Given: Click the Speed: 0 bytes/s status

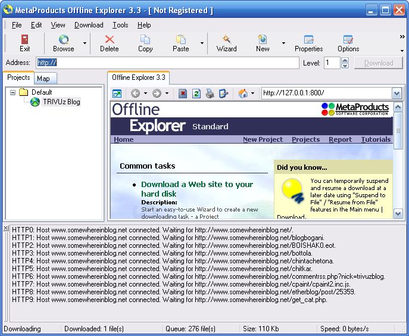Looking at the screenshot, I should click(345, 329).
